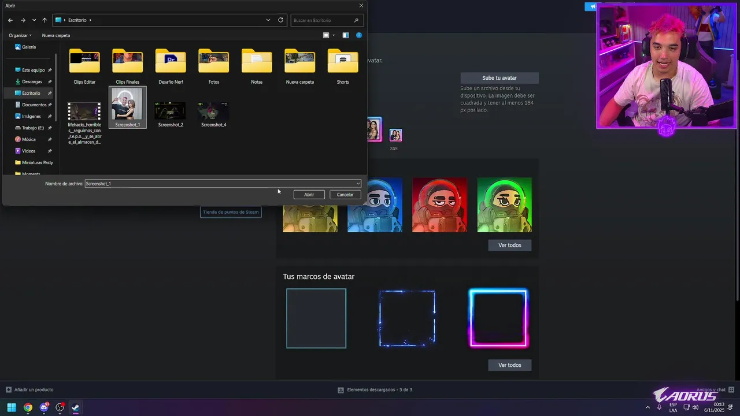This screenshot has width=740, height=416.
Task: Focus the Buscar en Escritorio search box
Action: pos(327,20)
